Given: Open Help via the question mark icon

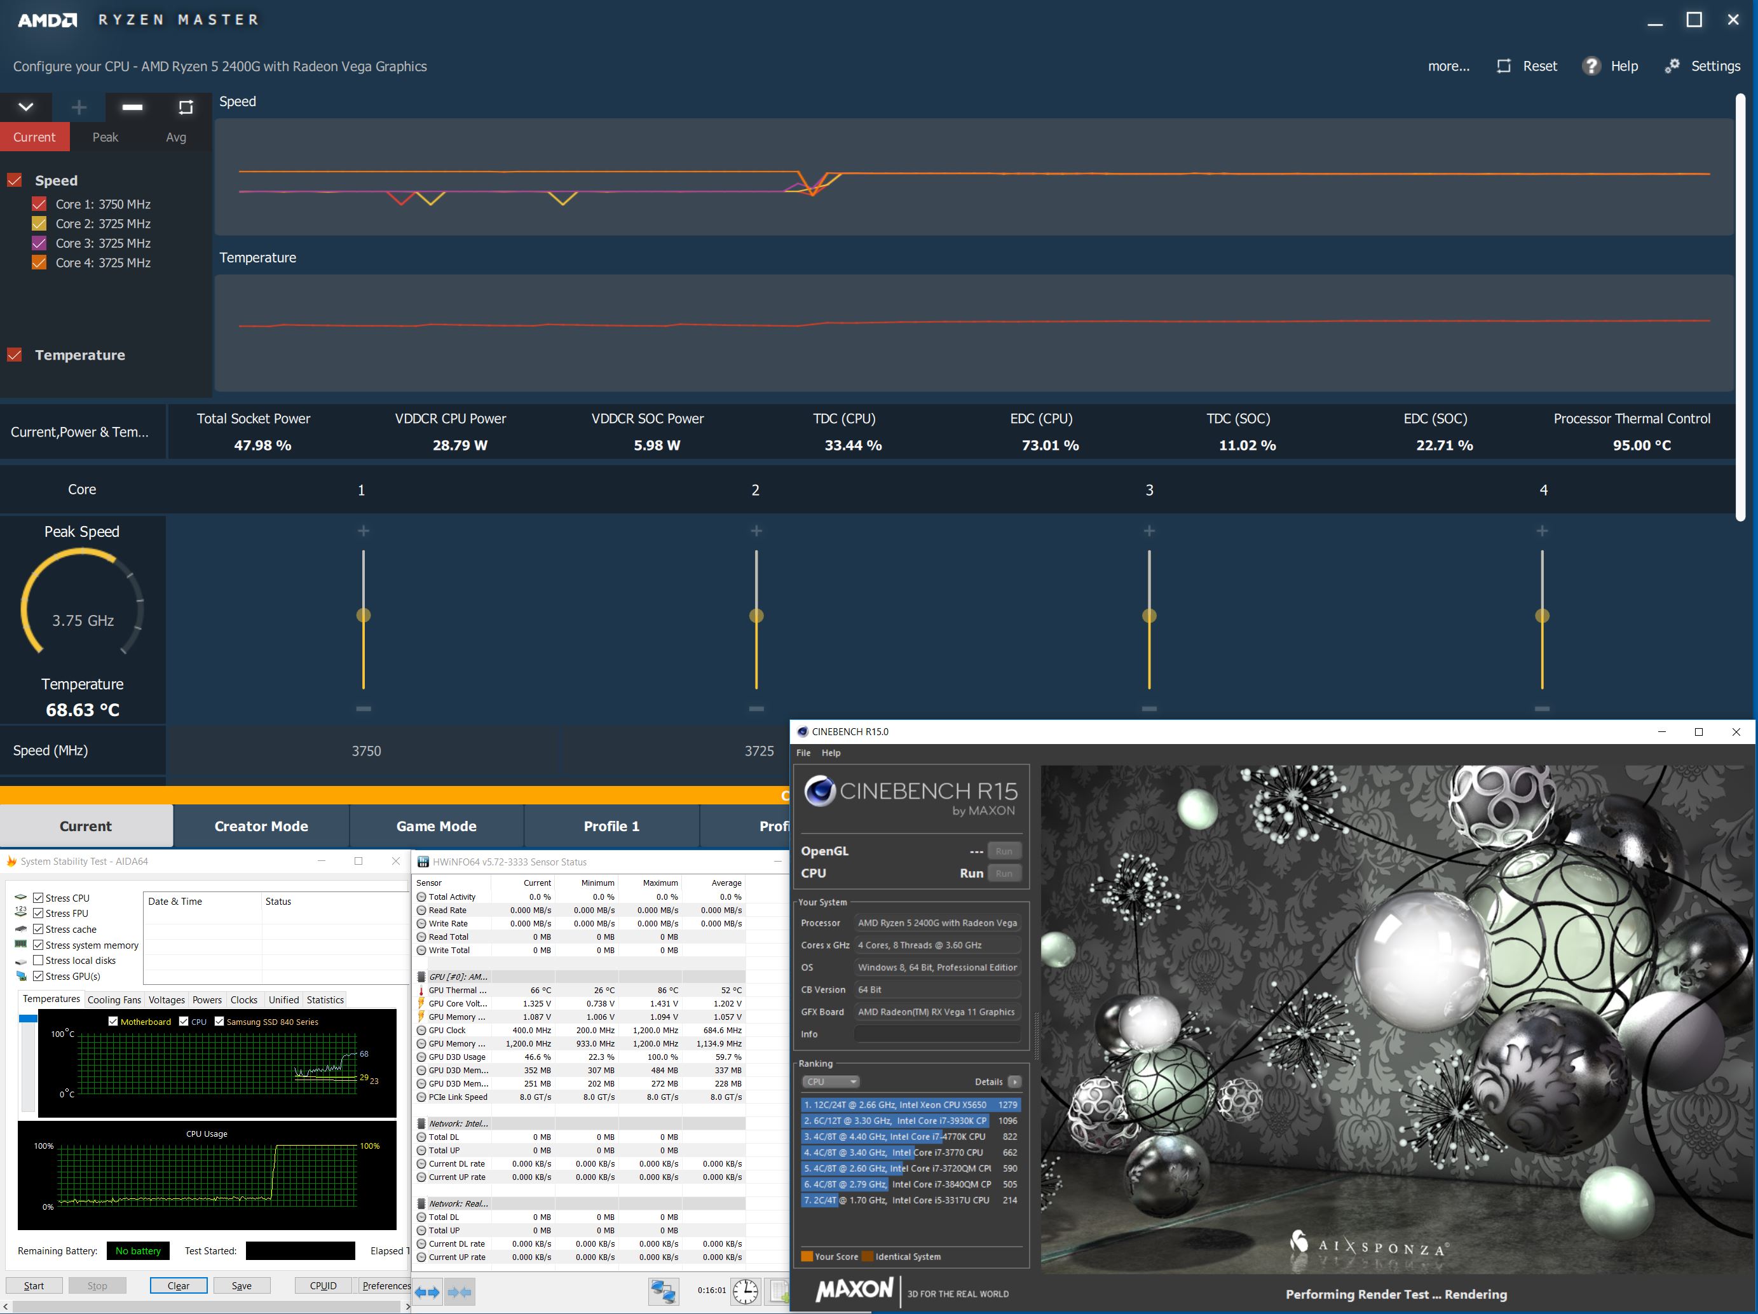Looking at the screenshot, I should (1591, 66).
